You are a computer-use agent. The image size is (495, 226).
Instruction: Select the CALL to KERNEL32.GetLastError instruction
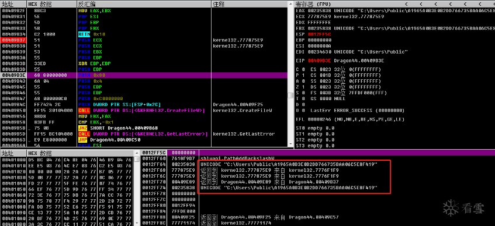tap(143, 134)
